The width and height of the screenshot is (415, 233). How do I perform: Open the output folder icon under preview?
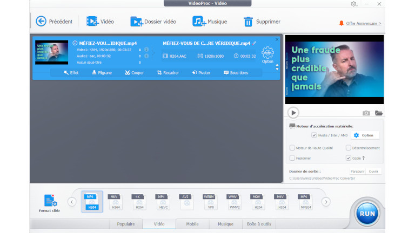click(x=379, y=113)
